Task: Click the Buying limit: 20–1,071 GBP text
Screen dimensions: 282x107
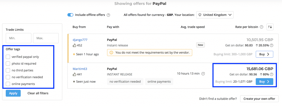Action: pyautogui.click(x=234, y=82)
